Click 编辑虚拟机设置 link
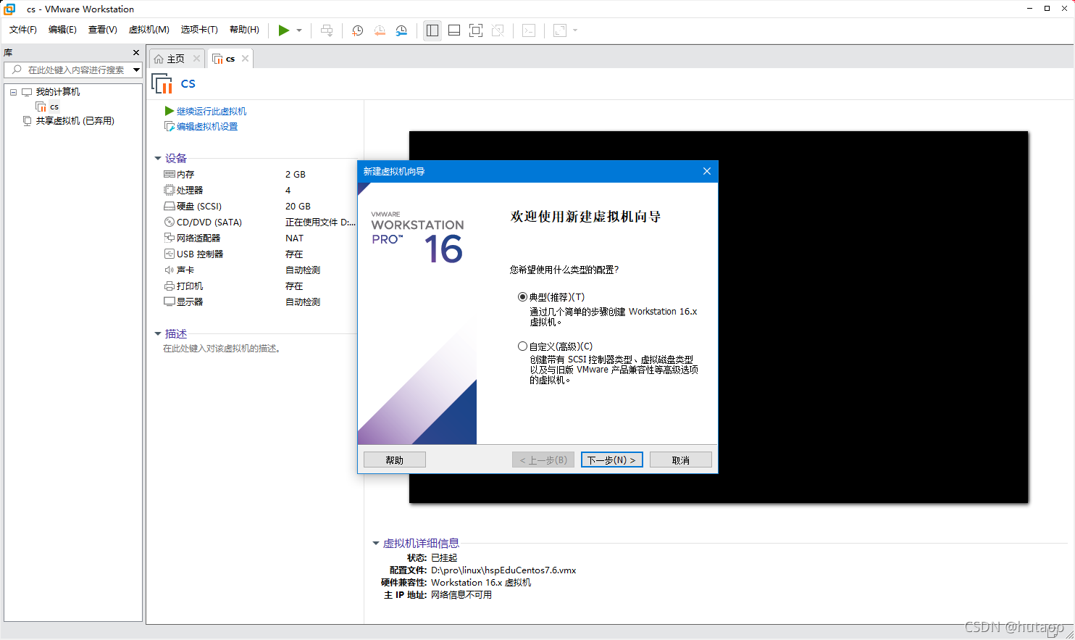Viewport: 1075px width, 640px height. [207, 126]
